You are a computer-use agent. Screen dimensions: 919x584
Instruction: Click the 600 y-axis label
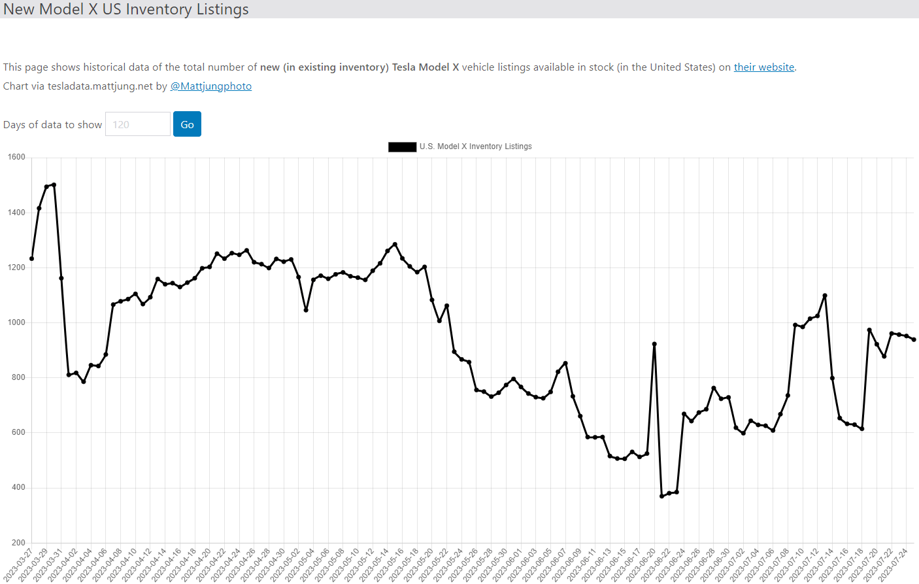pyautogui.click(x=18, y=432)
